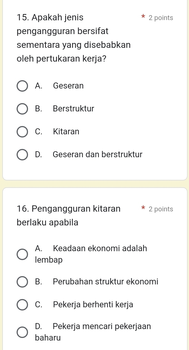Select answer A Keadaan ekonomi adalah lembap
189x350 pixels.
tap(22, 254)
